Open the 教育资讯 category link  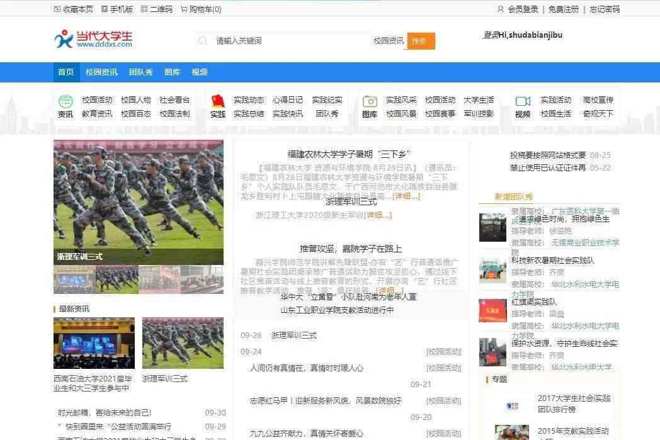(97, 113)
